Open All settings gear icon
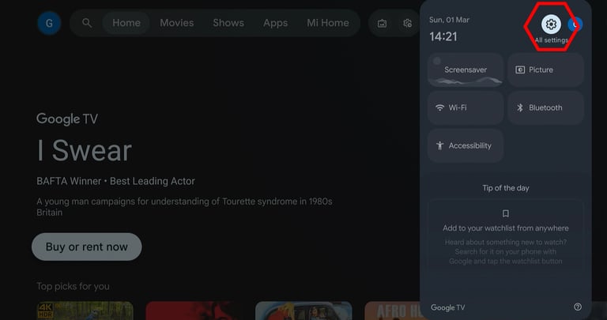Screen dimensions: 607x320 551,24
